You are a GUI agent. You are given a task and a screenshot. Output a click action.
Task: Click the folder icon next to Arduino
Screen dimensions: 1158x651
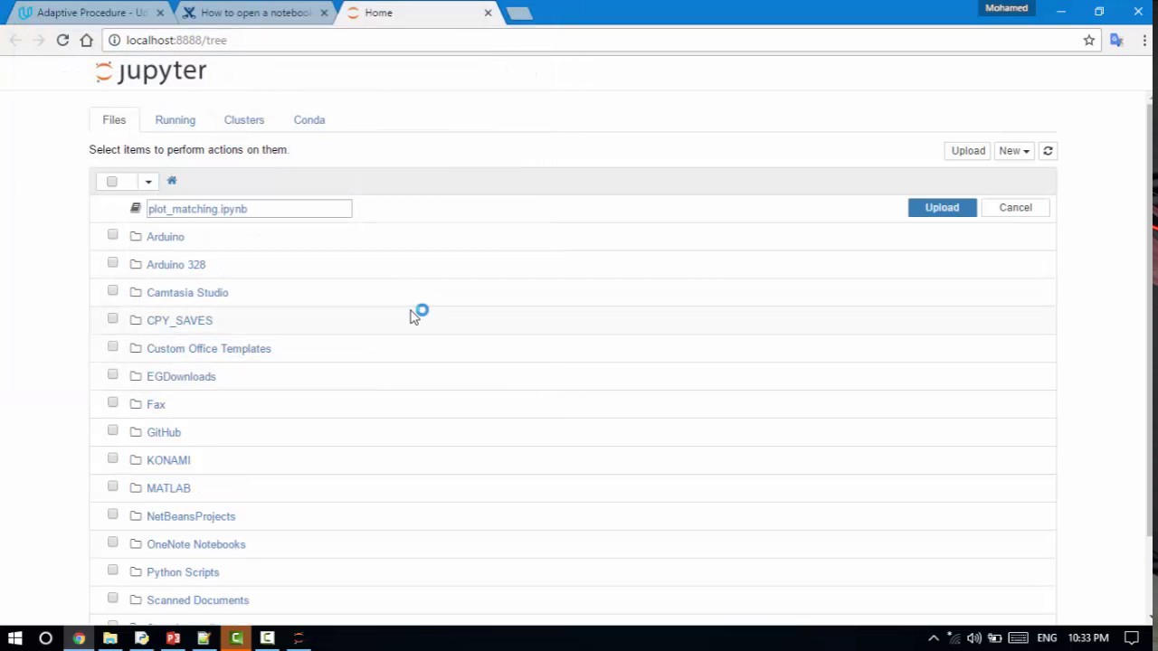pyautogui.click(x=136, y=237)
